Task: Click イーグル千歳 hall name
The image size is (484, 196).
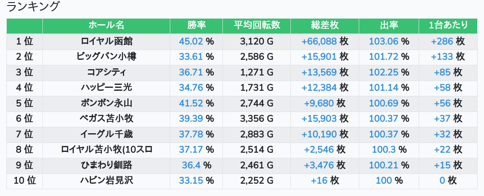Action: 106,134
